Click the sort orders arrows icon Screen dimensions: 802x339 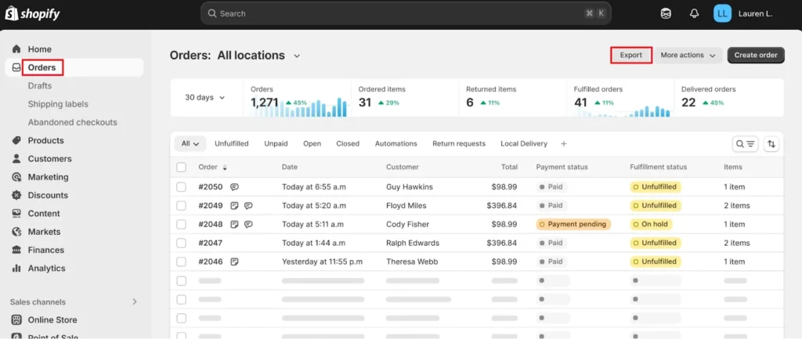tap(771, 144)
